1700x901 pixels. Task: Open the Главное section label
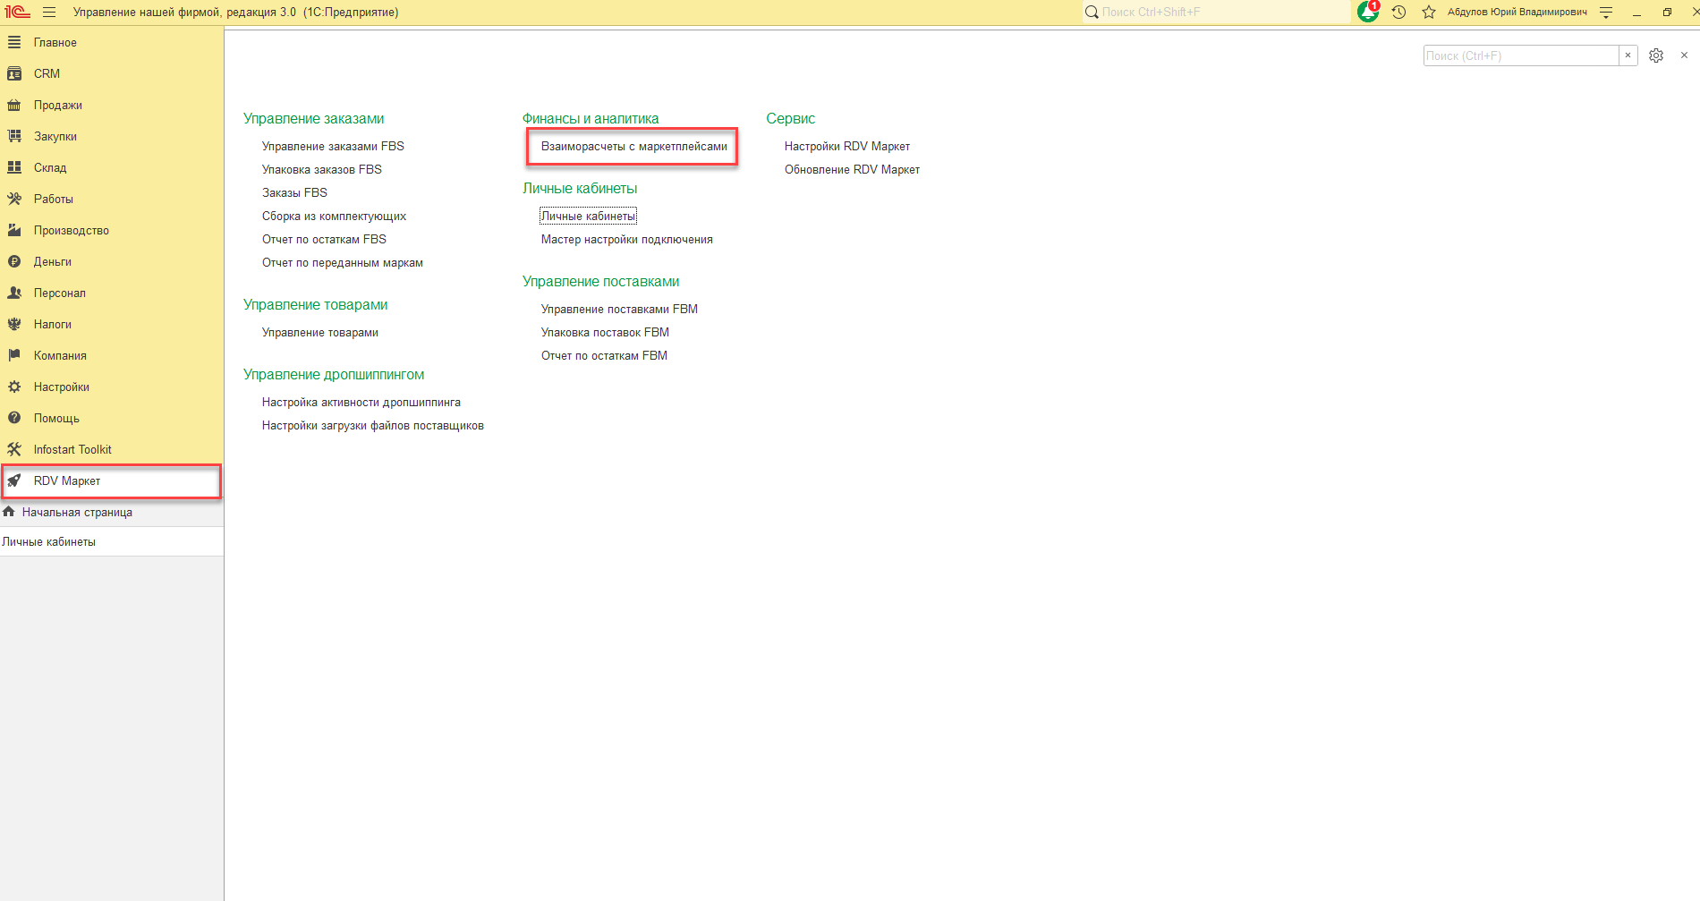point(55,42)
